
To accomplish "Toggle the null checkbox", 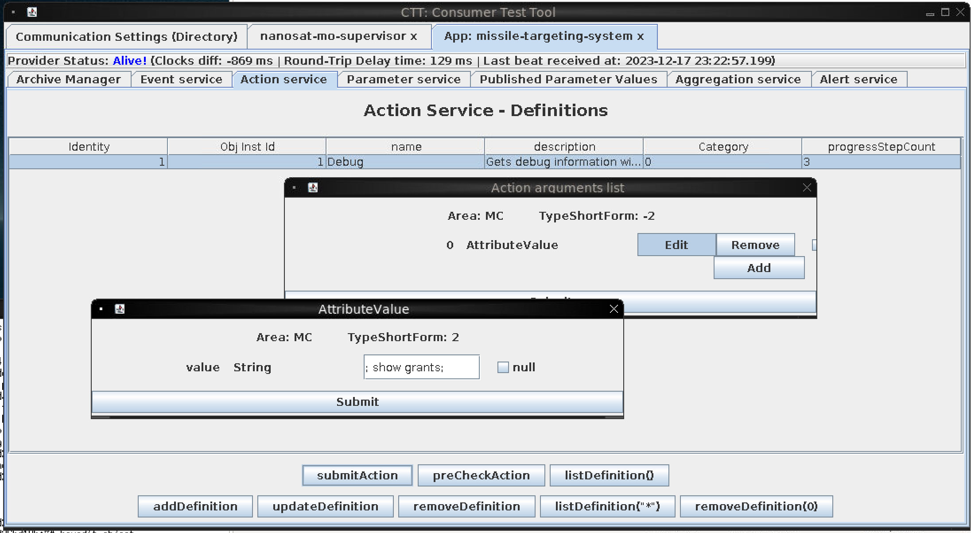I will click(503, 367).
